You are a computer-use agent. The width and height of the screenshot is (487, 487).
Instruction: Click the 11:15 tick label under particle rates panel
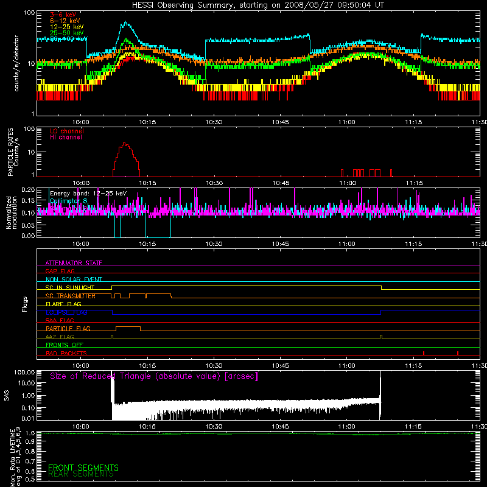click(x=414, y=183)
